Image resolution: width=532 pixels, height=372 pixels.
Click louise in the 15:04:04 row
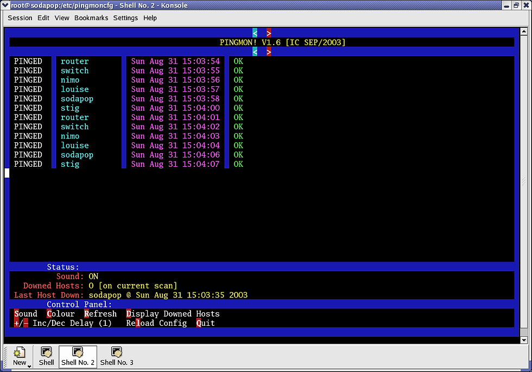click(75, 146)
